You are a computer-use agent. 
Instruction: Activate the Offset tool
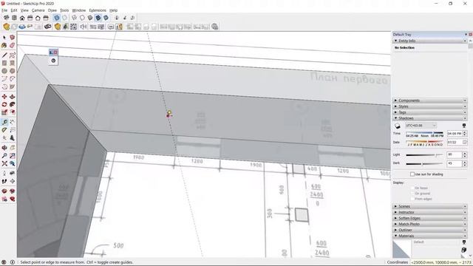[x=12, y=112]
